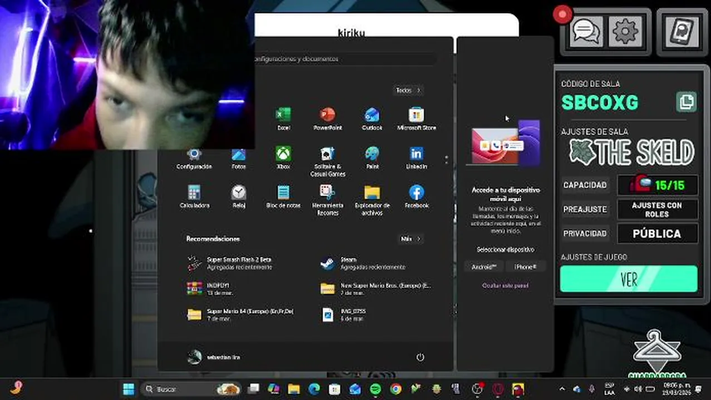This screenshot has width=711, height=400.
Task: Expand Más recommendations list
Action: [411, 239]
